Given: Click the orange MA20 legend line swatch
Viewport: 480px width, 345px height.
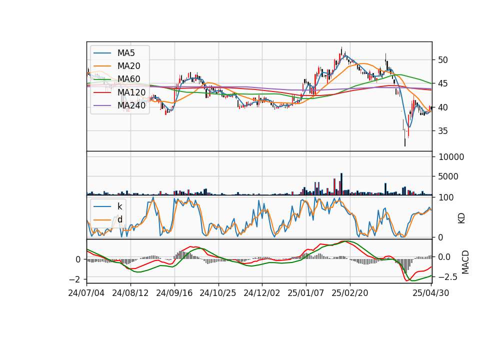Looking at the screenshot, I should tap(102, 66).
